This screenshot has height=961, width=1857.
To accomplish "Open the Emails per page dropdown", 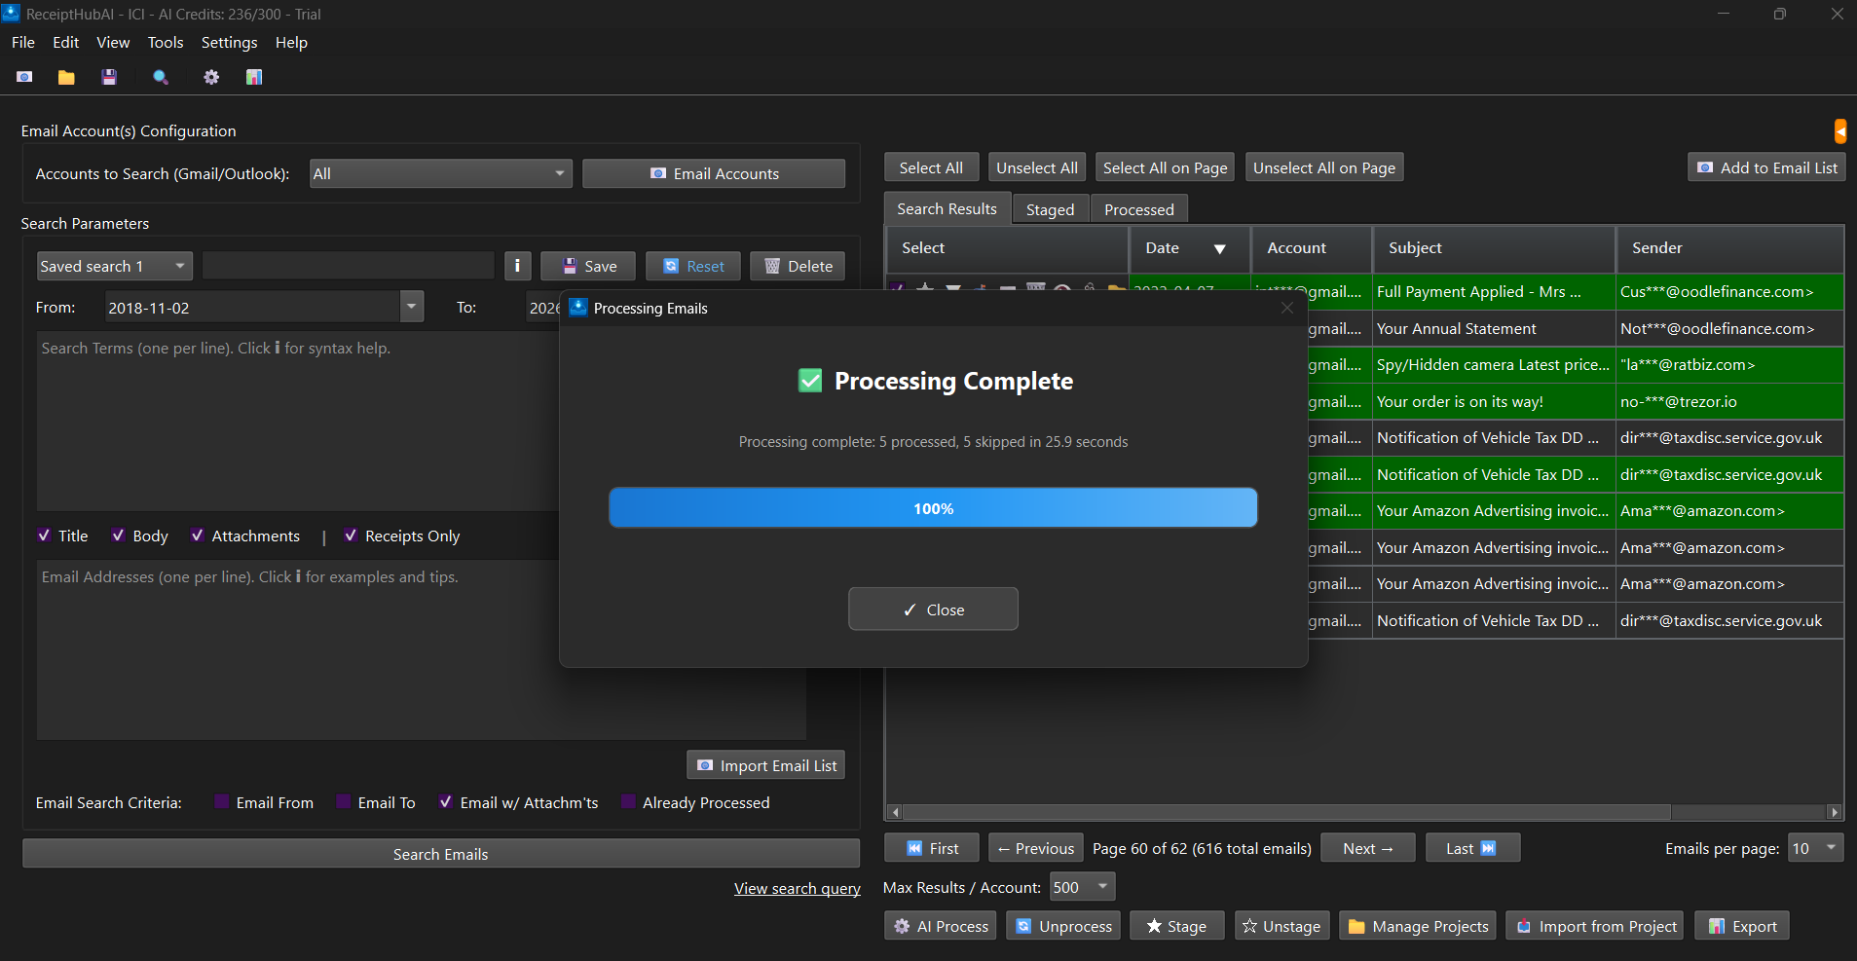I will pos(1816,848).
